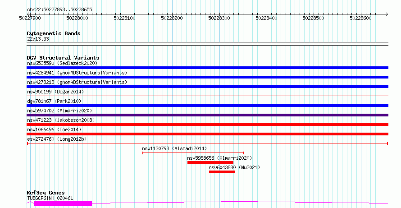Click the chr22:50227893..50228655 coordinate label
Viewport: 401px width, 208px height.
pos(59,10)
